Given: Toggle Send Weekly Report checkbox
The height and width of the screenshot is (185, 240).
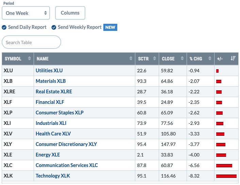Looking at the screenshot, I should point(54,27).
